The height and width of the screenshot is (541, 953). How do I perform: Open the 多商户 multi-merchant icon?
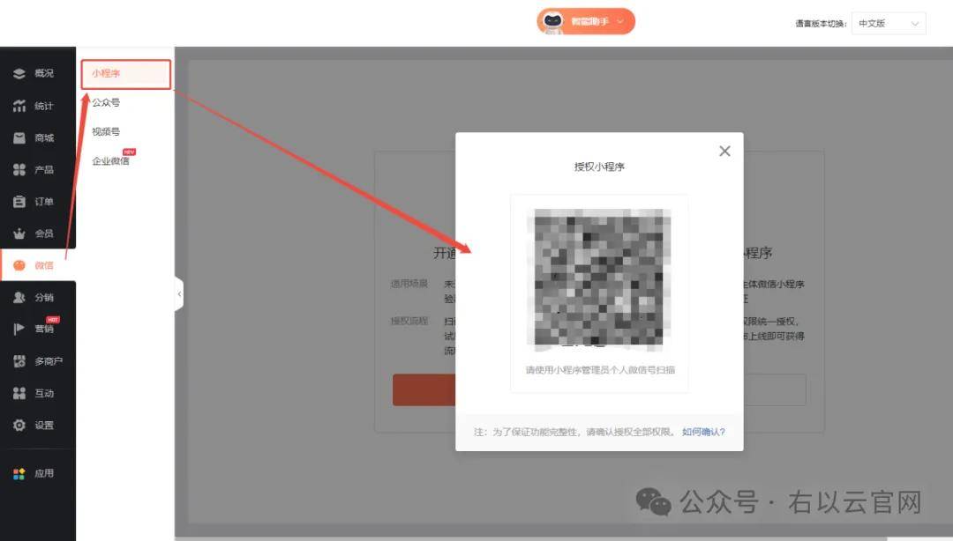[19, 361]
